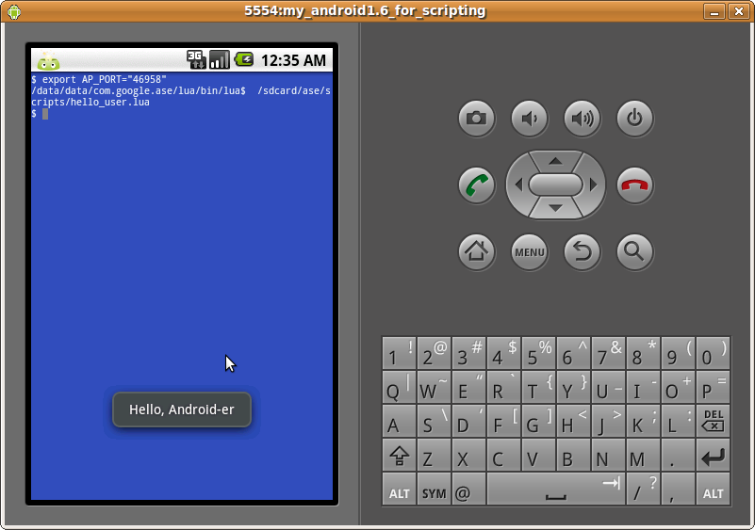Click the E key
The width and height of the screenshot is (755, 530).
coord(468,387)
